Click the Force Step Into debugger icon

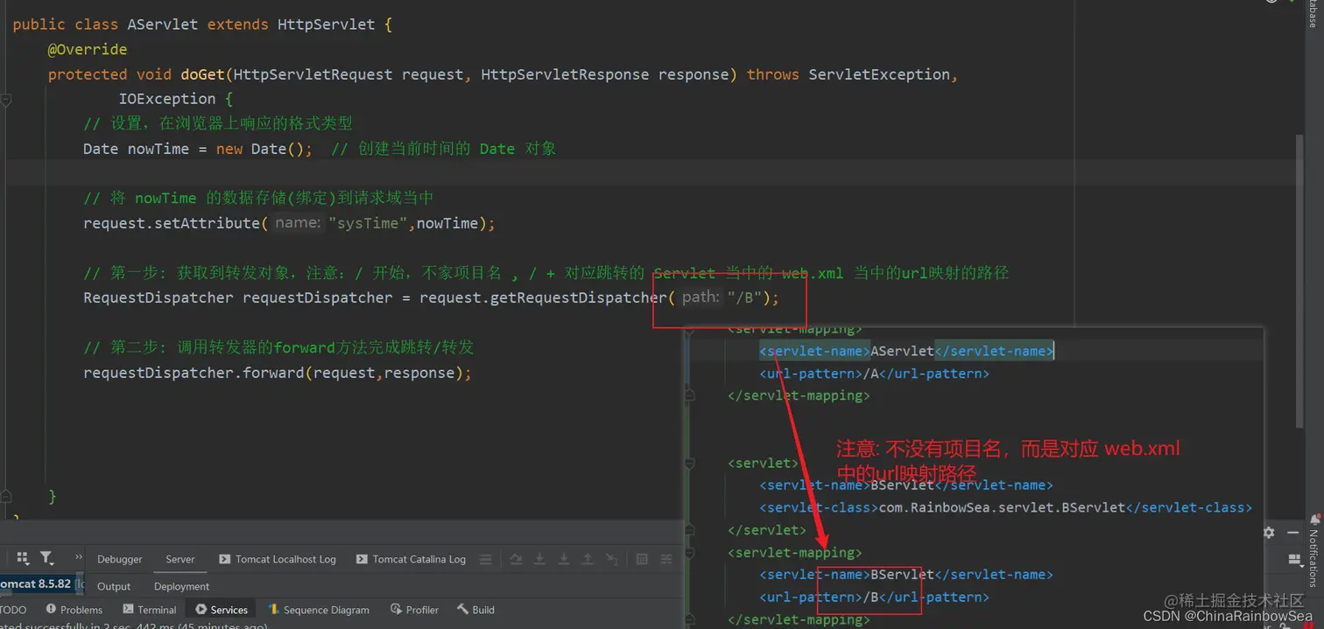pos(564,559)
